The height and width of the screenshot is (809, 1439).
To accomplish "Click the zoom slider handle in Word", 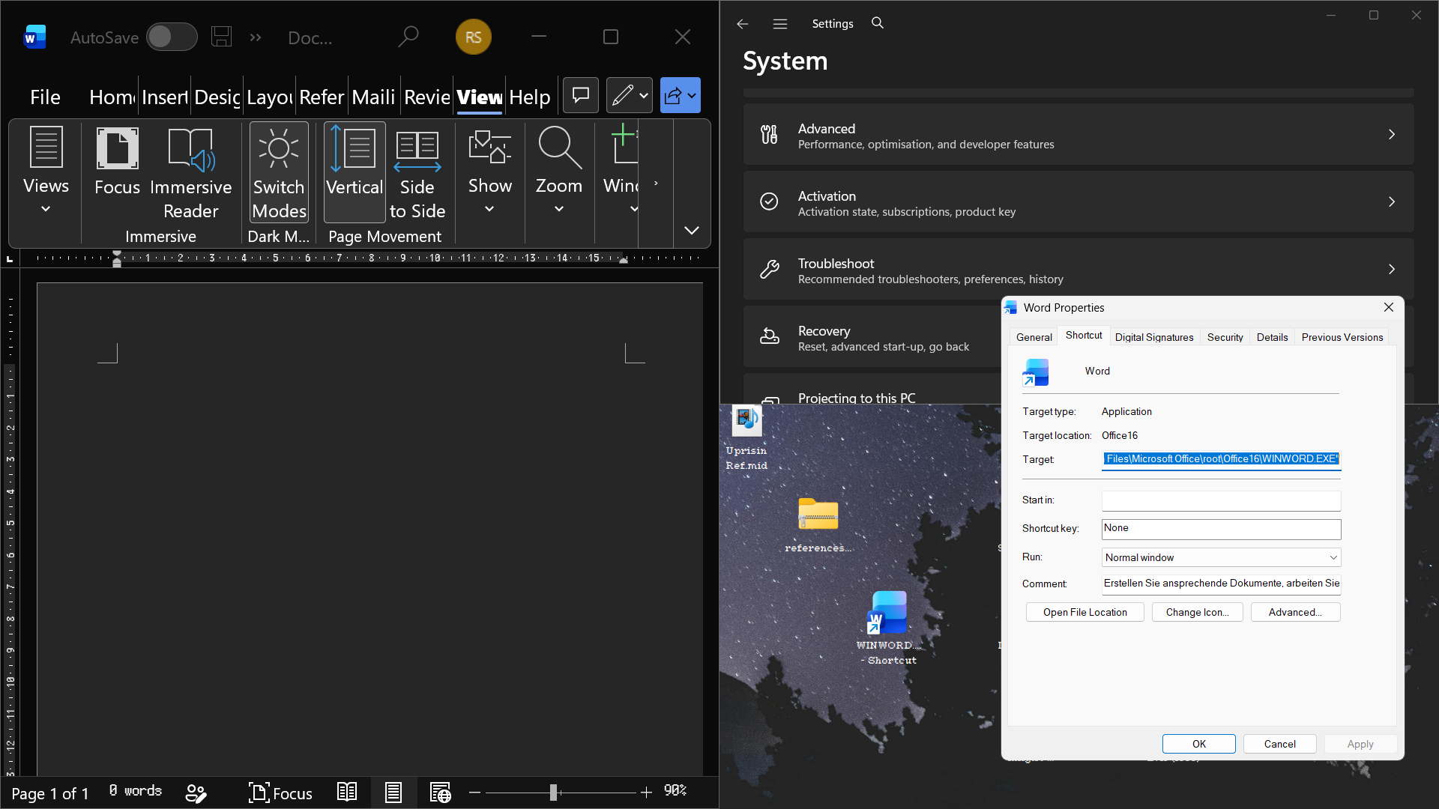I will tap(553, 792).
